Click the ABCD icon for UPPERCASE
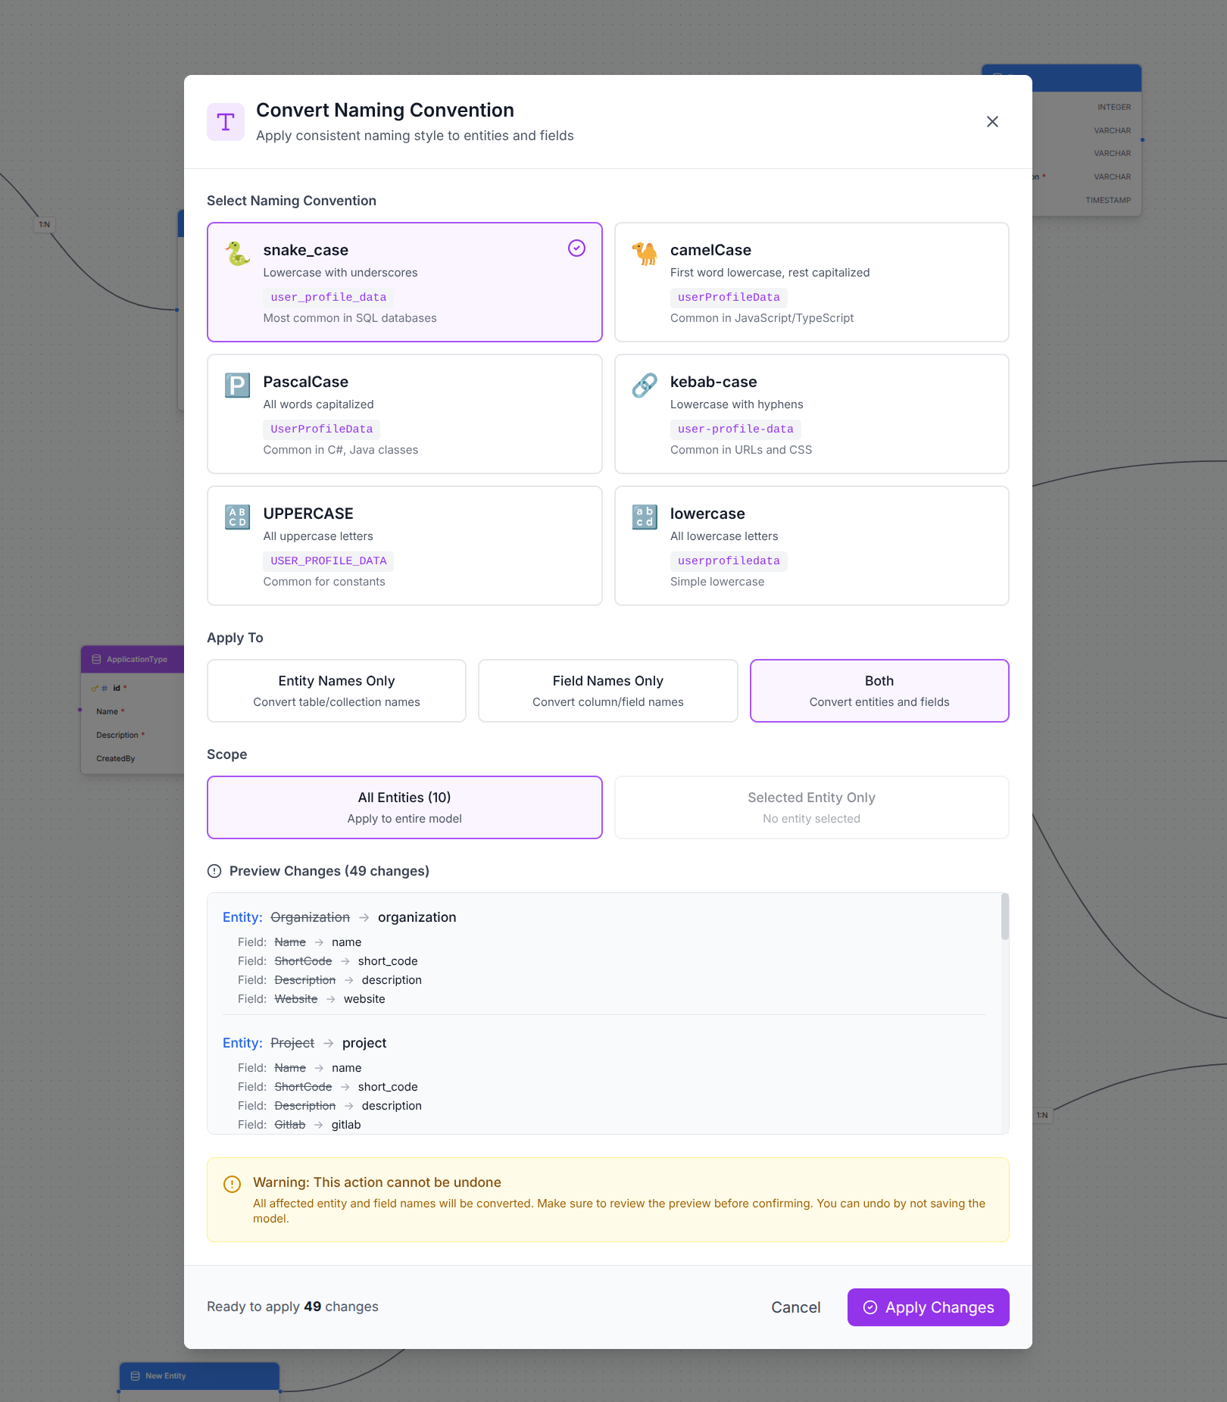The width and height of the screenshot is (1227, 1402). pos(237,517)
